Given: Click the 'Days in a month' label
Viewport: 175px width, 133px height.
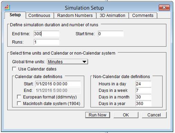Looking at the screenshot, I should (114, 97).
